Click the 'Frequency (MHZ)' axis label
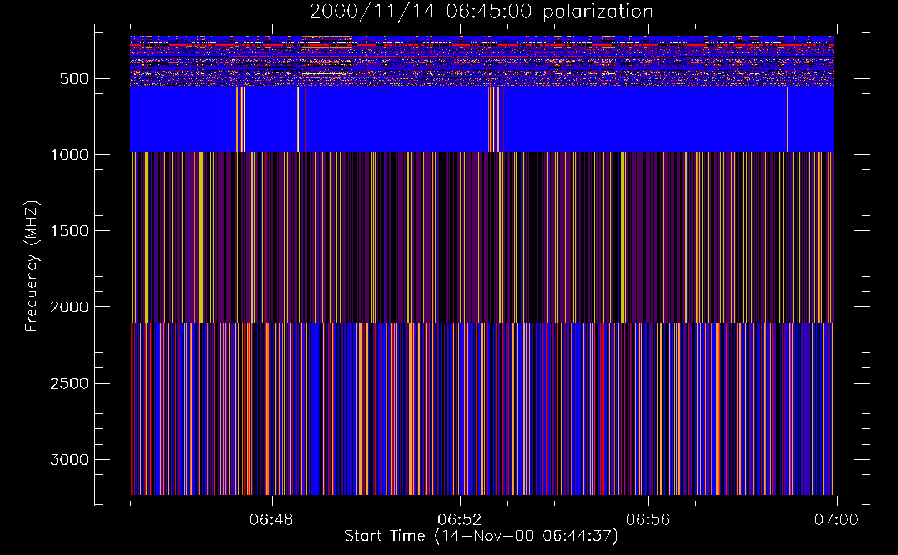 click(32, 266)
